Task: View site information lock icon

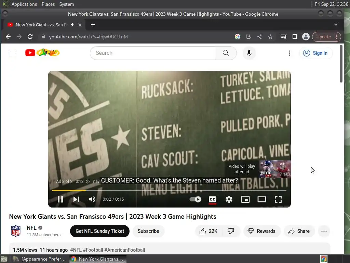Action: pos(44,37)
